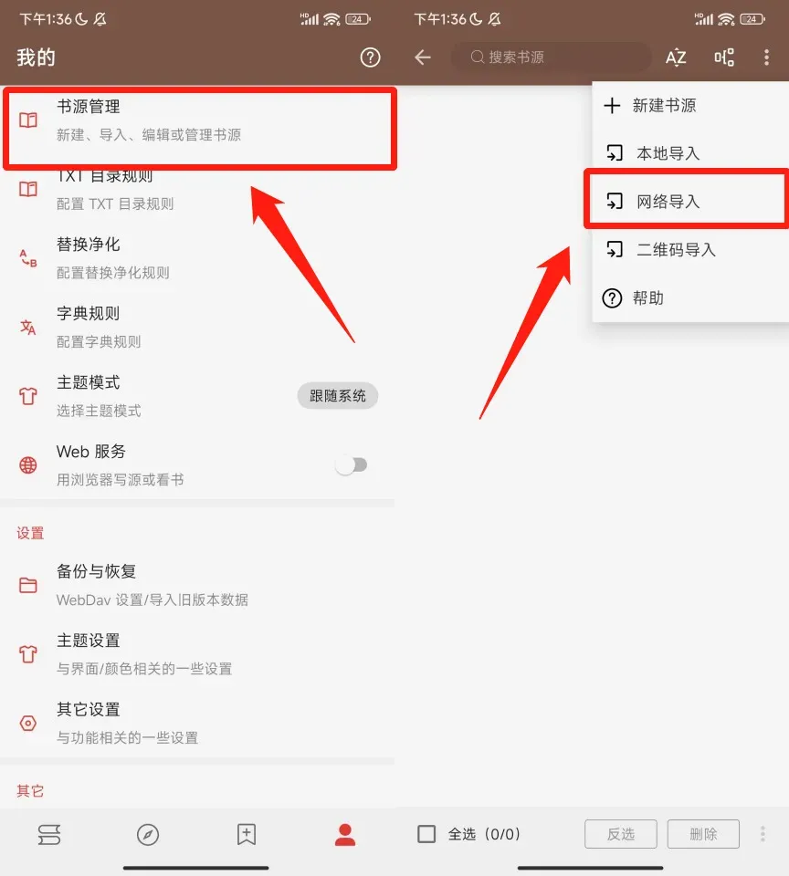Click the shirt icon beside 主题设置
789x876 pixels.
click(28, 653)
